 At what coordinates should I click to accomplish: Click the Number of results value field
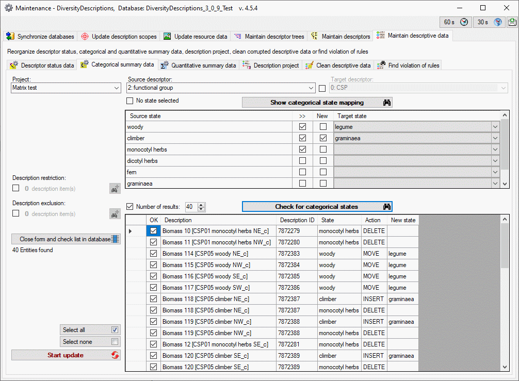pyautogui.click(x=191, y=207)
